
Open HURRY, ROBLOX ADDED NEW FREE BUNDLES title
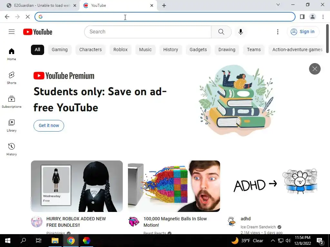(x=76, y=222)
